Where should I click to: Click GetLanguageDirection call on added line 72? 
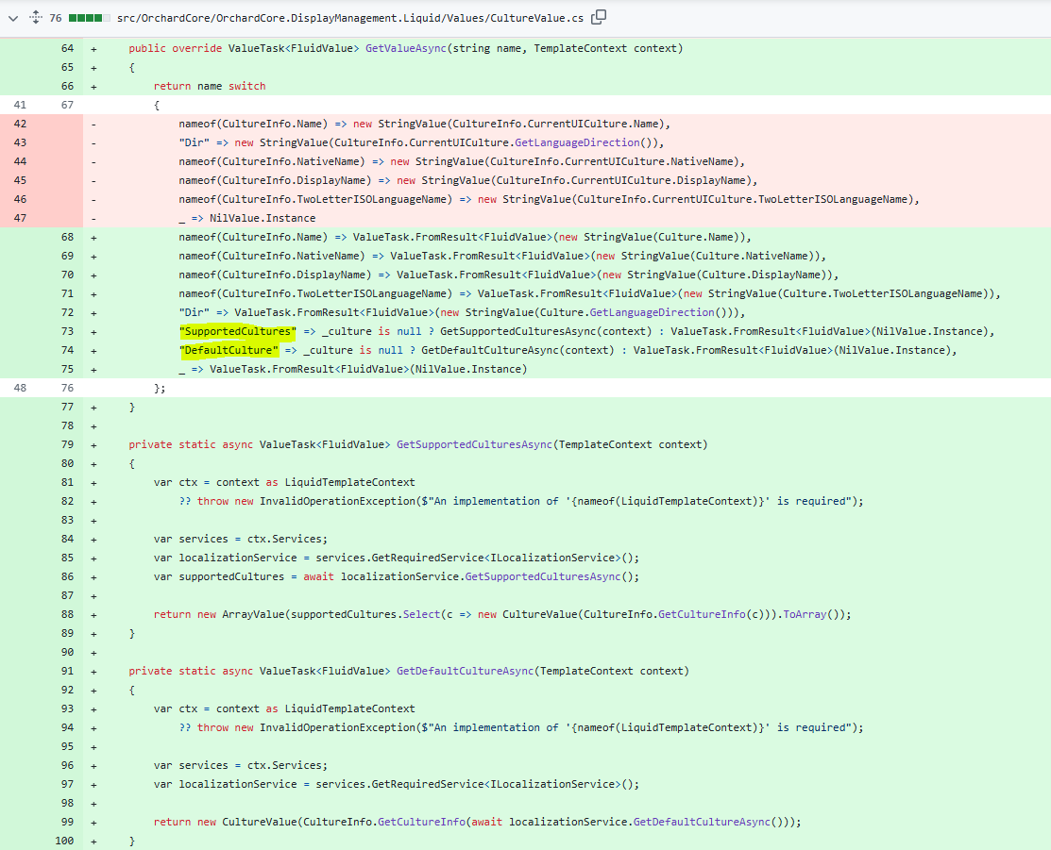653,312
